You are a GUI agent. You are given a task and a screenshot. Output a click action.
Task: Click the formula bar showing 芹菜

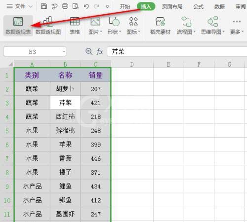(x=177, y=51)
